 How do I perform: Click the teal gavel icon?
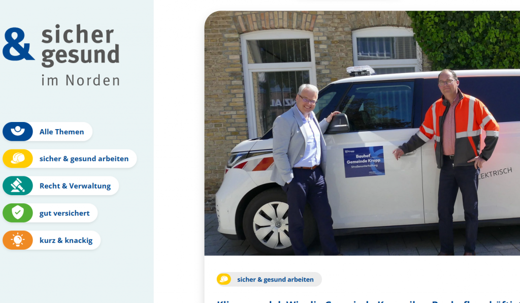(x=18, y=186)
